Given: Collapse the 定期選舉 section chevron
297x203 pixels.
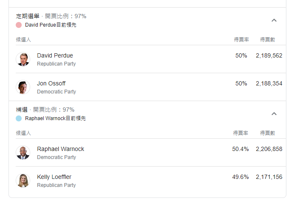Looking at the screenshot, I should [x=274, y=20].
